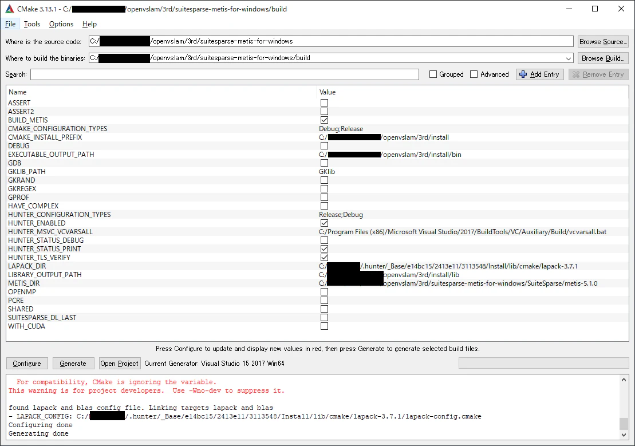The height and width of the screenshot is (446, 635).
Task: Open the Help menu
Action: pyautogui.click(x=89, y=24)
